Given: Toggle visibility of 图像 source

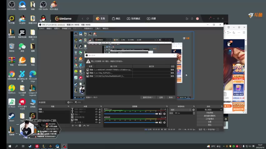Looking at the screenshot, I should point(96,120).
